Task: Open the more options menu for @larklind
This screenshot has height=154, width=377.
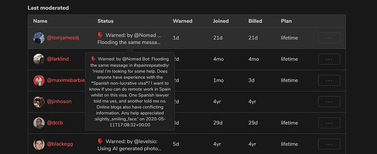Action: pos(329,59)
